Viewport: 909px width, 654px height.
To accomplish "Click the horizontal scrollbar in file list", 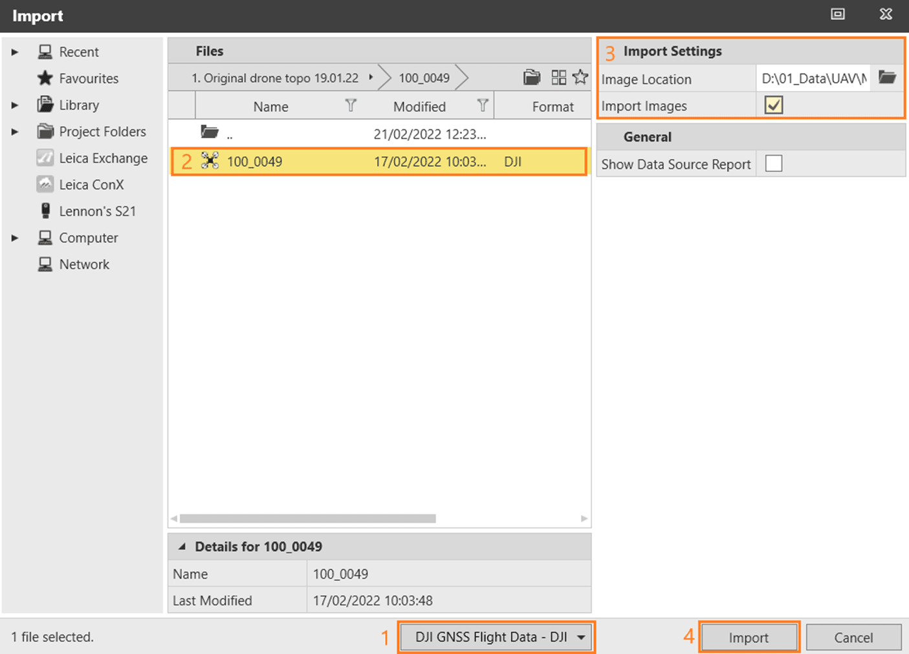I will tap(307, 518).
